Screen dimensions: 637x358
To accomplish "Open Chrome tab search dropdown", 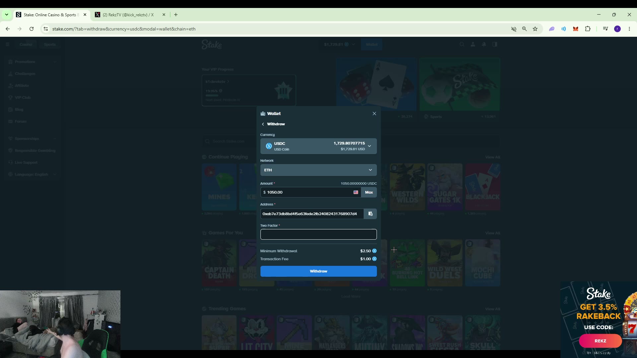I will click(x=6, y=15).
